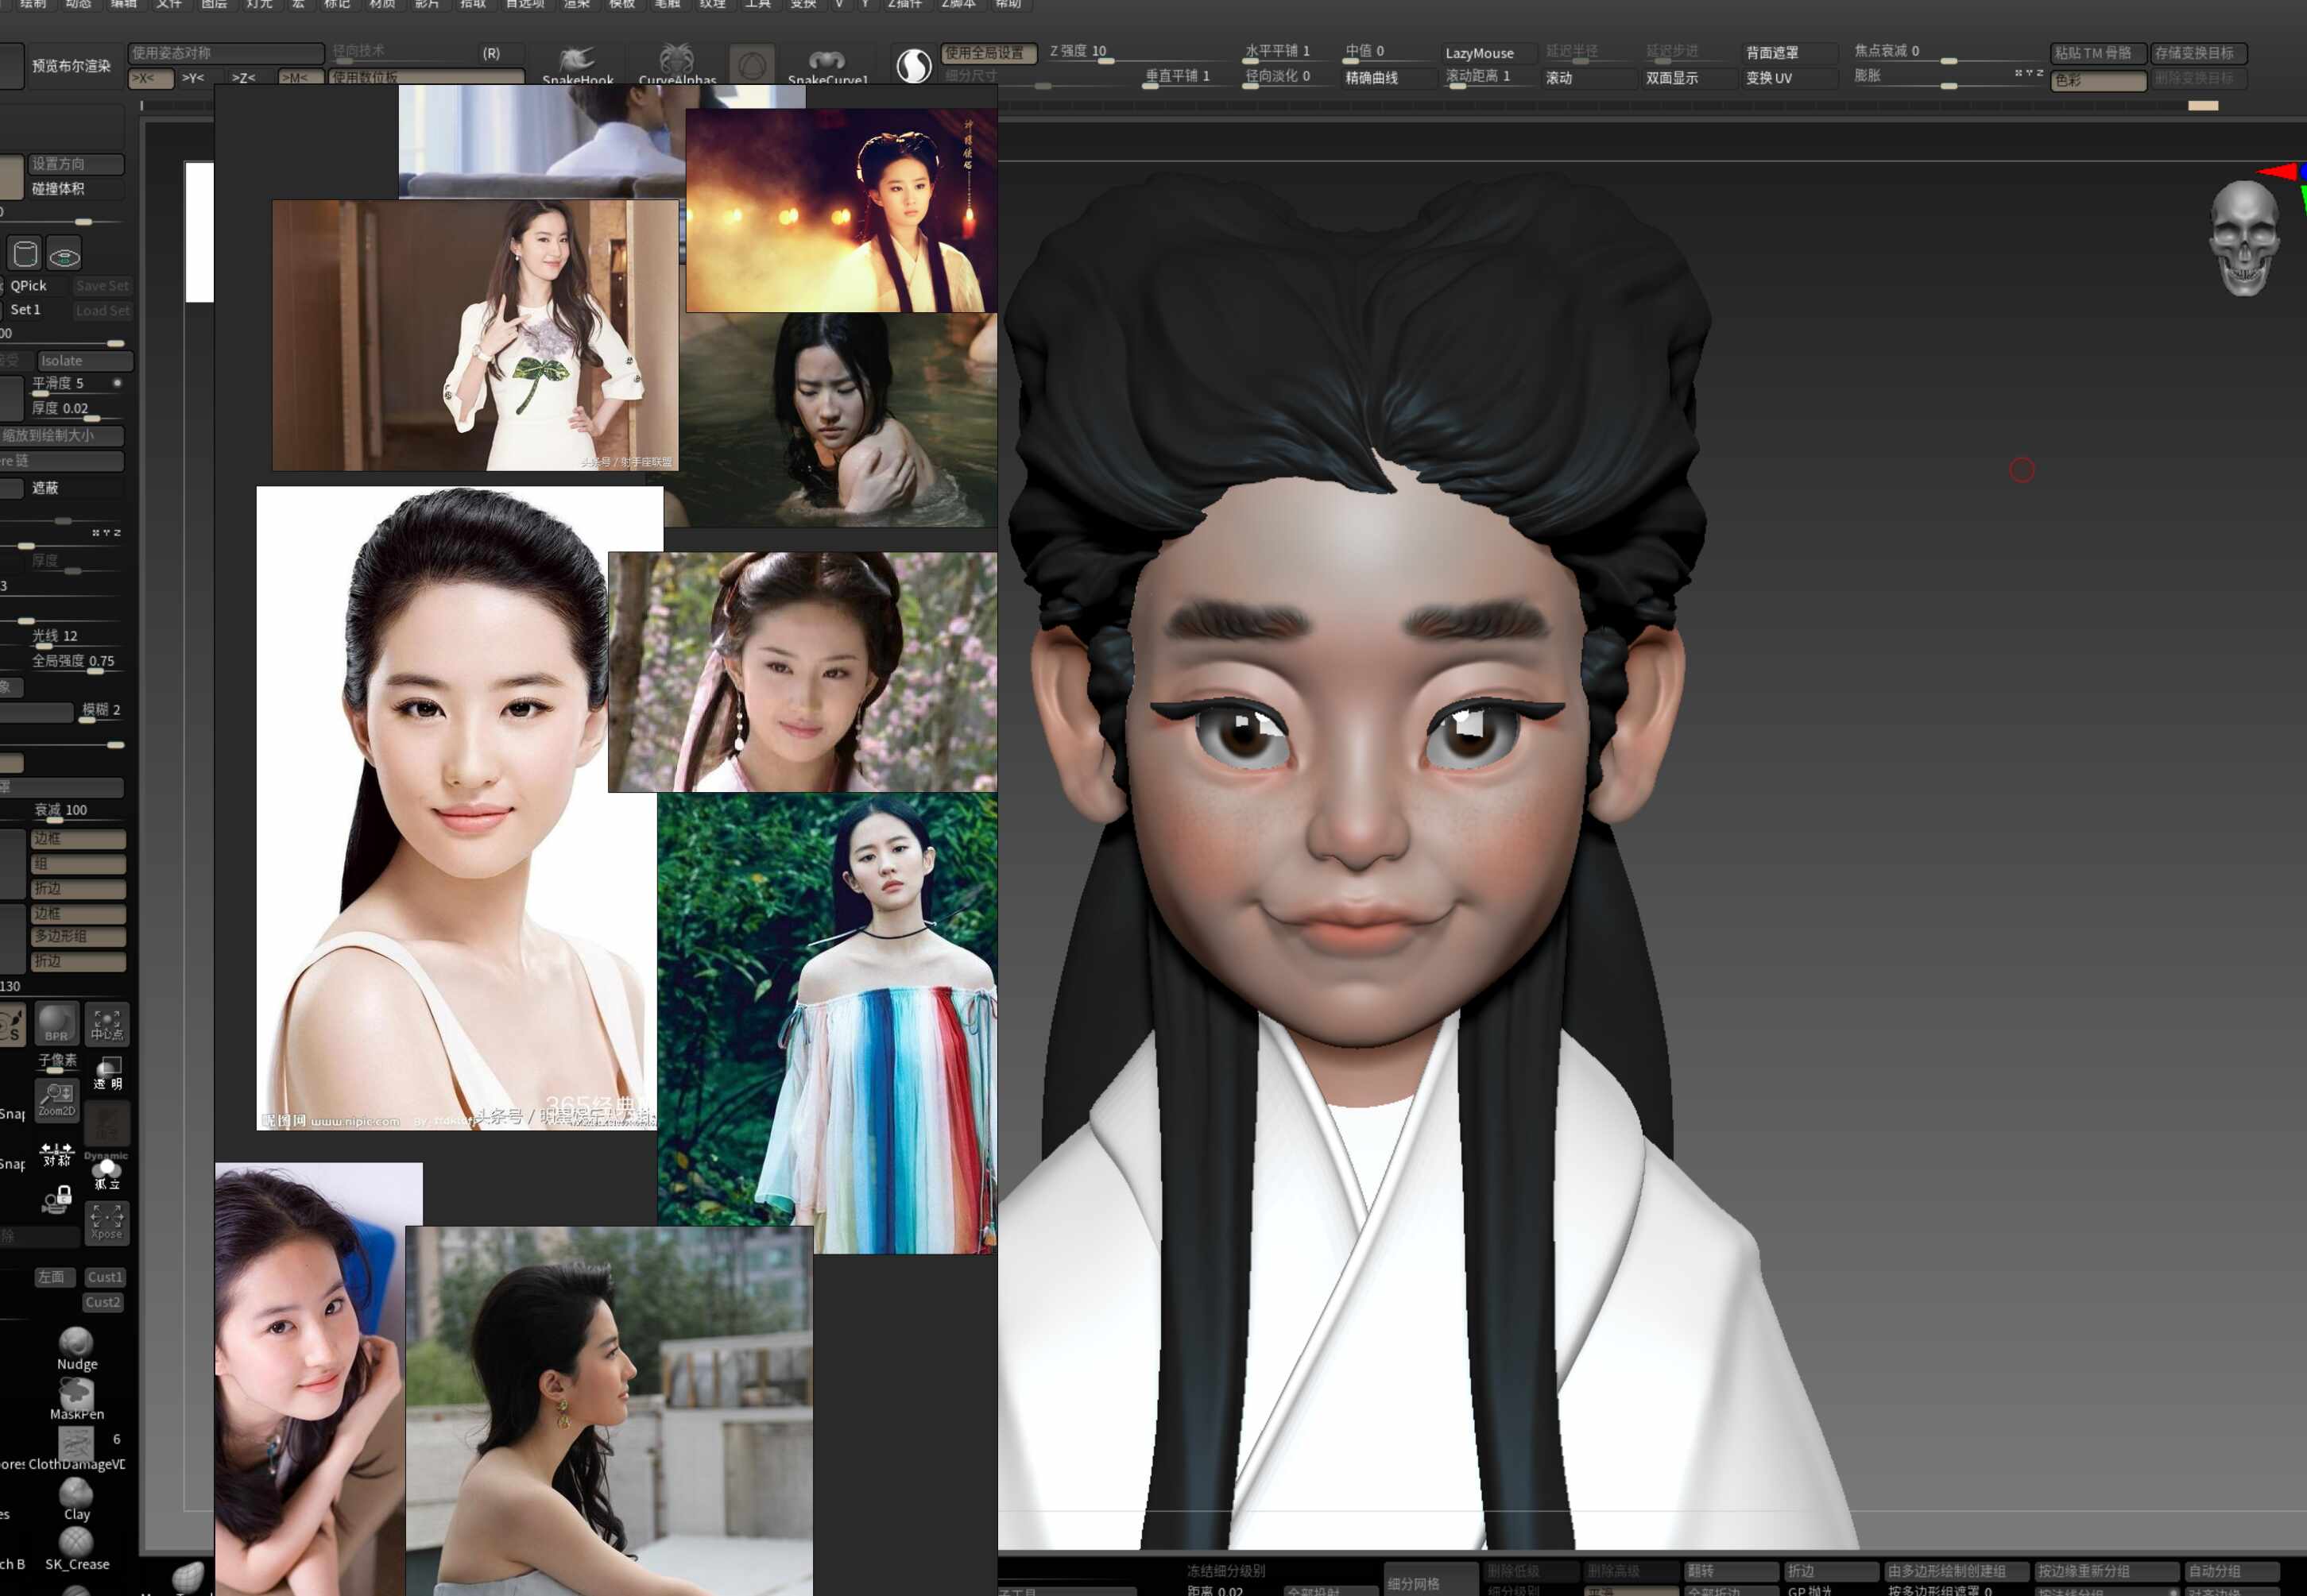Click the rainbow-striped dress reference photo
This screenshot has height=1596, width=2307.
(x=826, y=1023)
